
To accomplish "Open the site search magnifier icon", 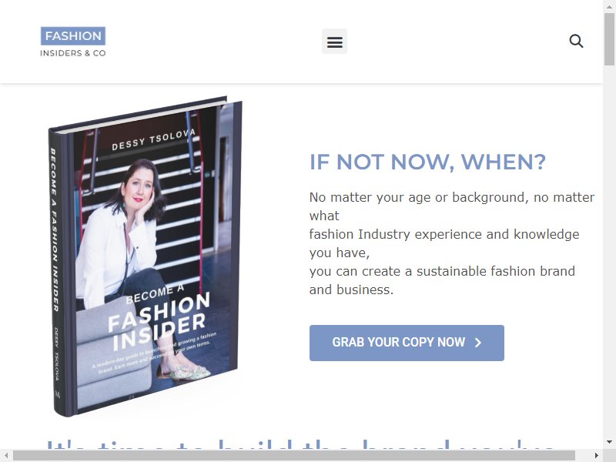I will click(576, 41).
